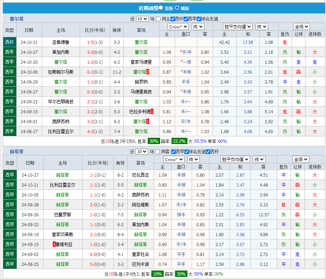Click the red card badge beside 塞尔塔2

[x=148, y=72]
